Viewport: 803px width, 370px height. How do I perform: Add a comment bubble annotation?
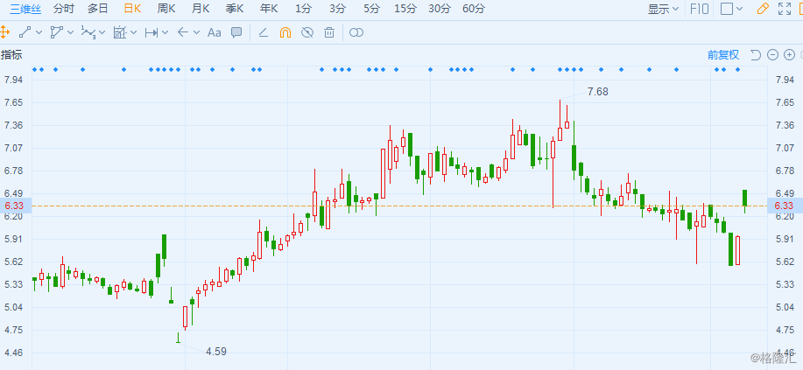tap(236, 32)
